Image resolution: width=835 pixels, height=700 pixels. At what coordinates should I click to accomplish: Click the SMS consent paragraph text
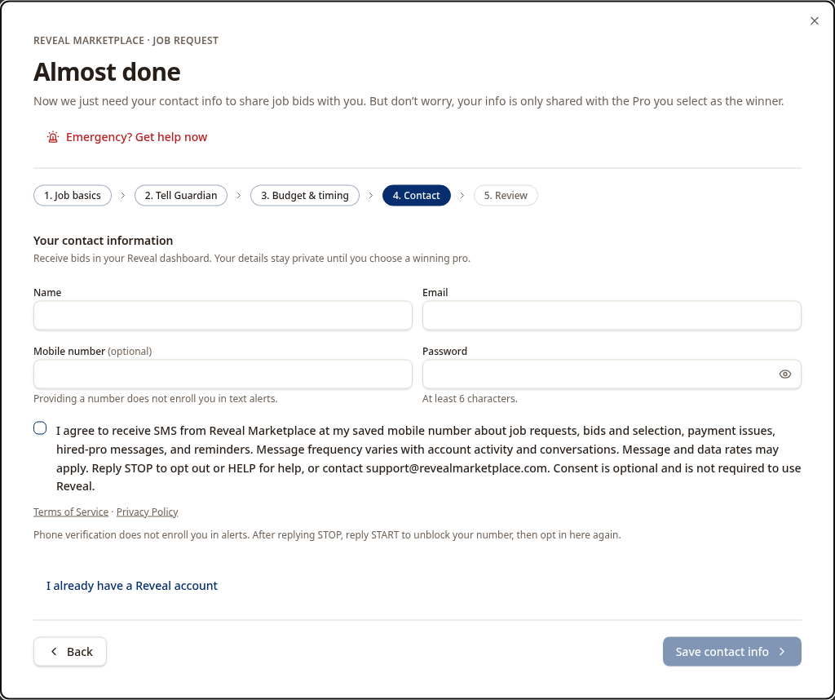428,459
